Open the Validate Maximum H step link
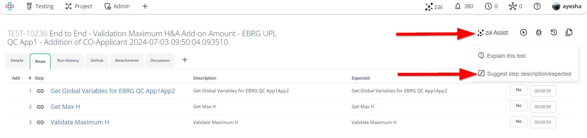The width and height of the screenshot is (587, 138). pyautogui.click(x=80, y=122)
